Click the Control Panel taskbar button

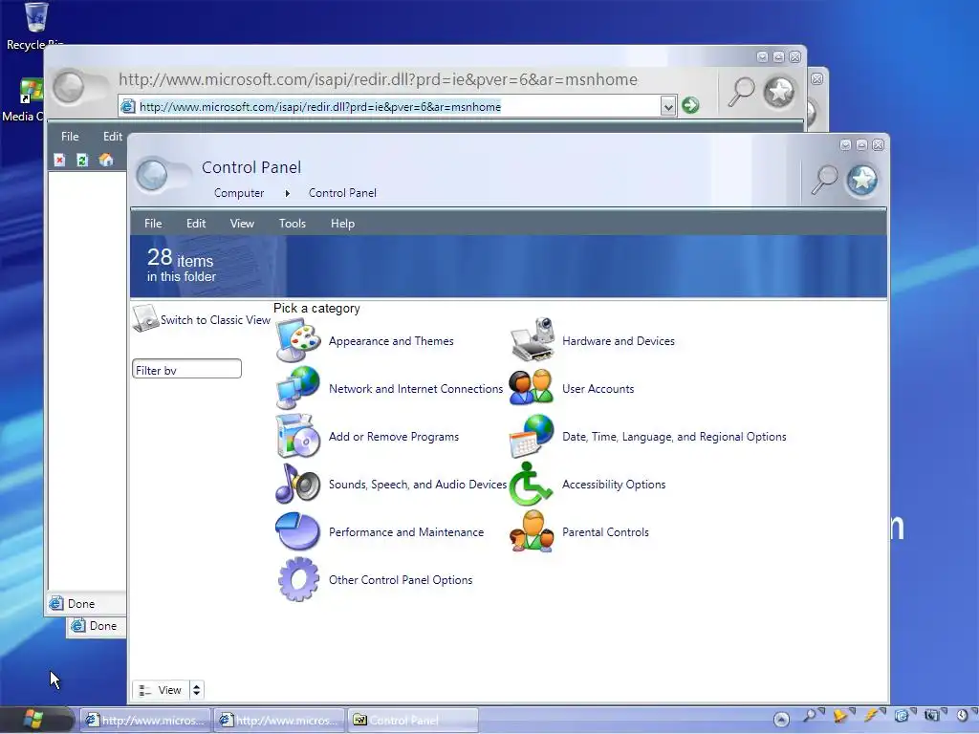[x=413, y=721]
